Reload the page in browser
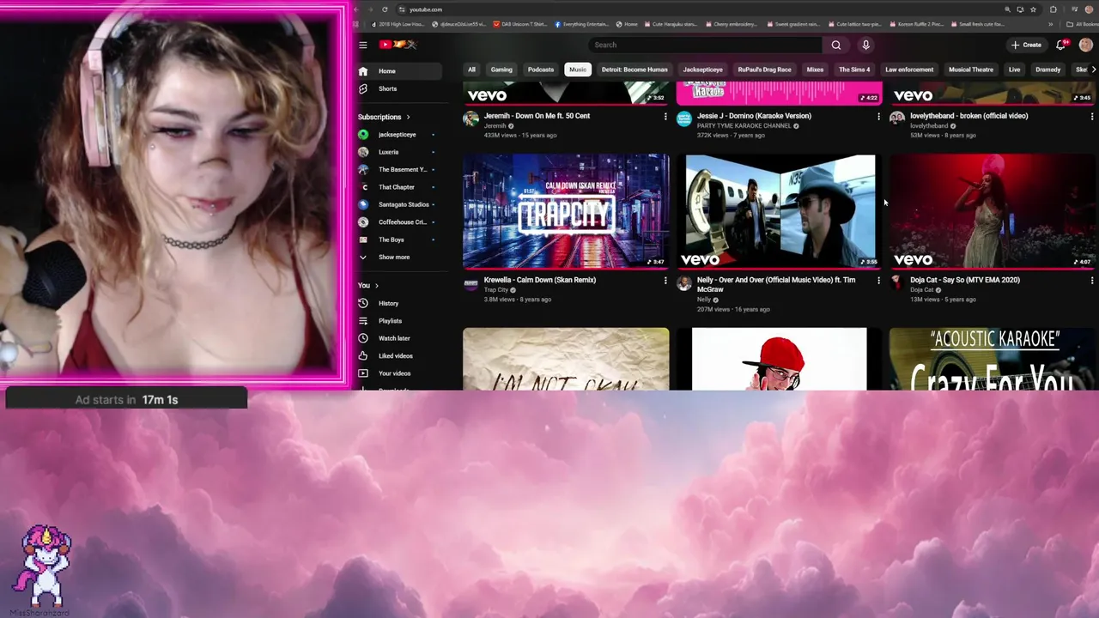The height and width of the screenshot is (618, 1099). (x=384, y=9)
